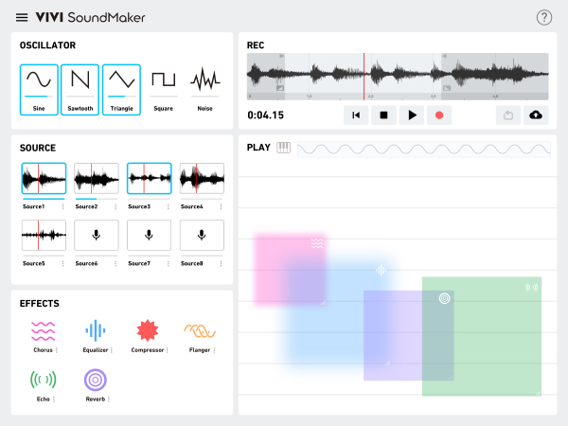Select the Source4 waveform thumbnail

202,179
